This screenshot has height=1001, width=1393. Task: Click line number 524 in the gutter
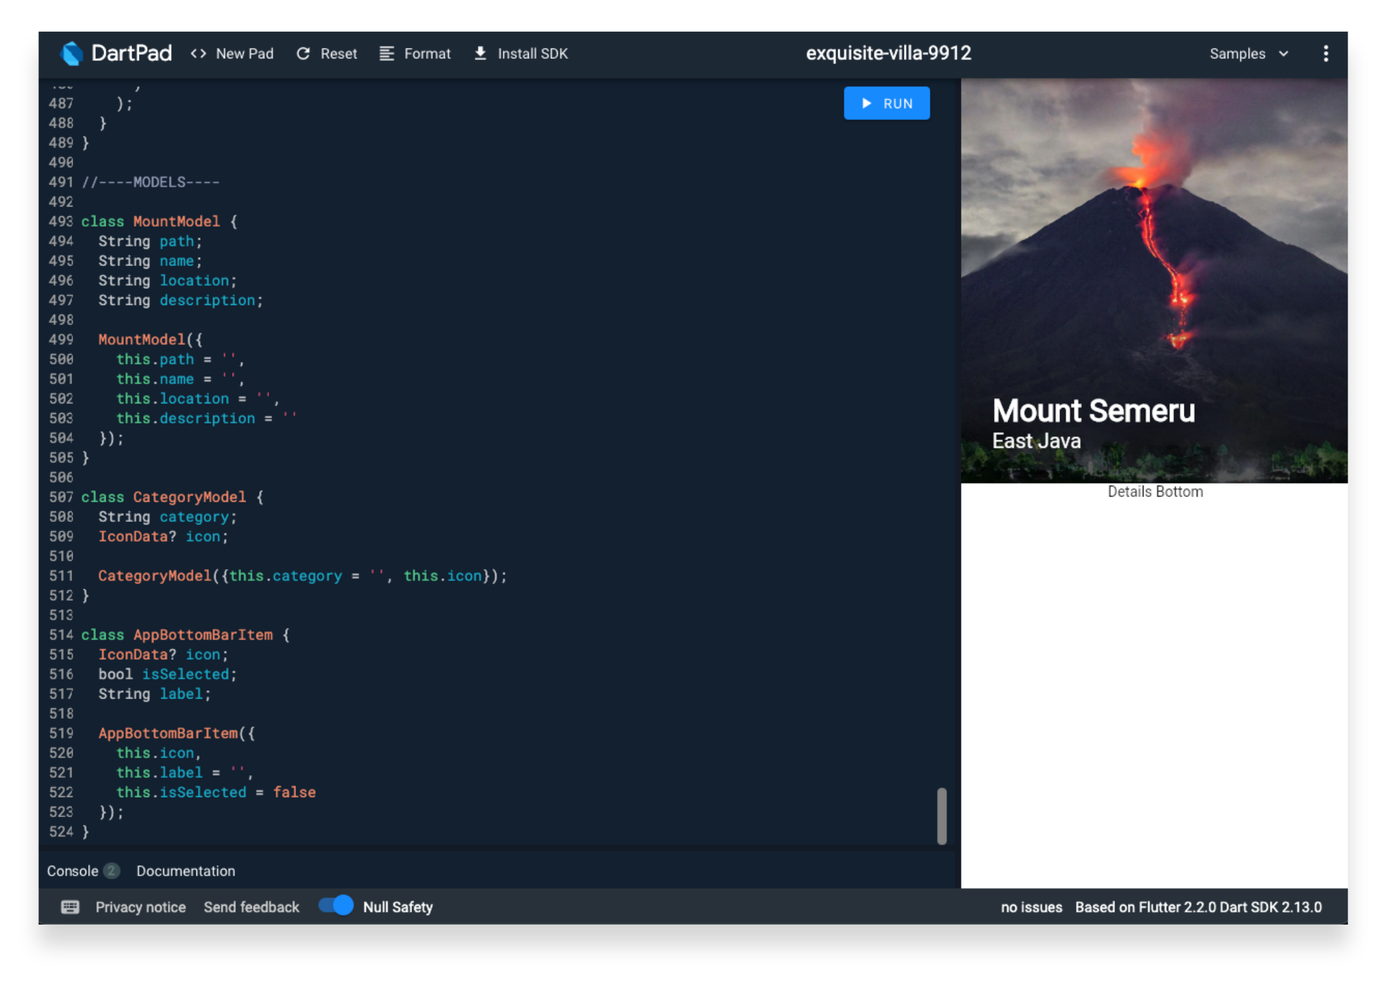tap(61, 832)
